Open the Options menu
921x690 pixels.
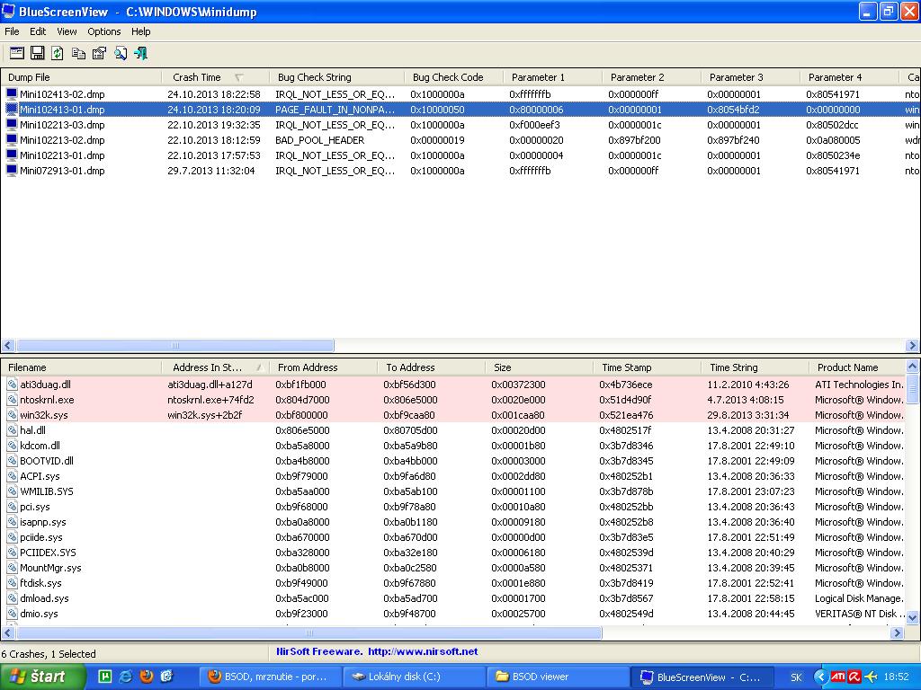point(104,31)
